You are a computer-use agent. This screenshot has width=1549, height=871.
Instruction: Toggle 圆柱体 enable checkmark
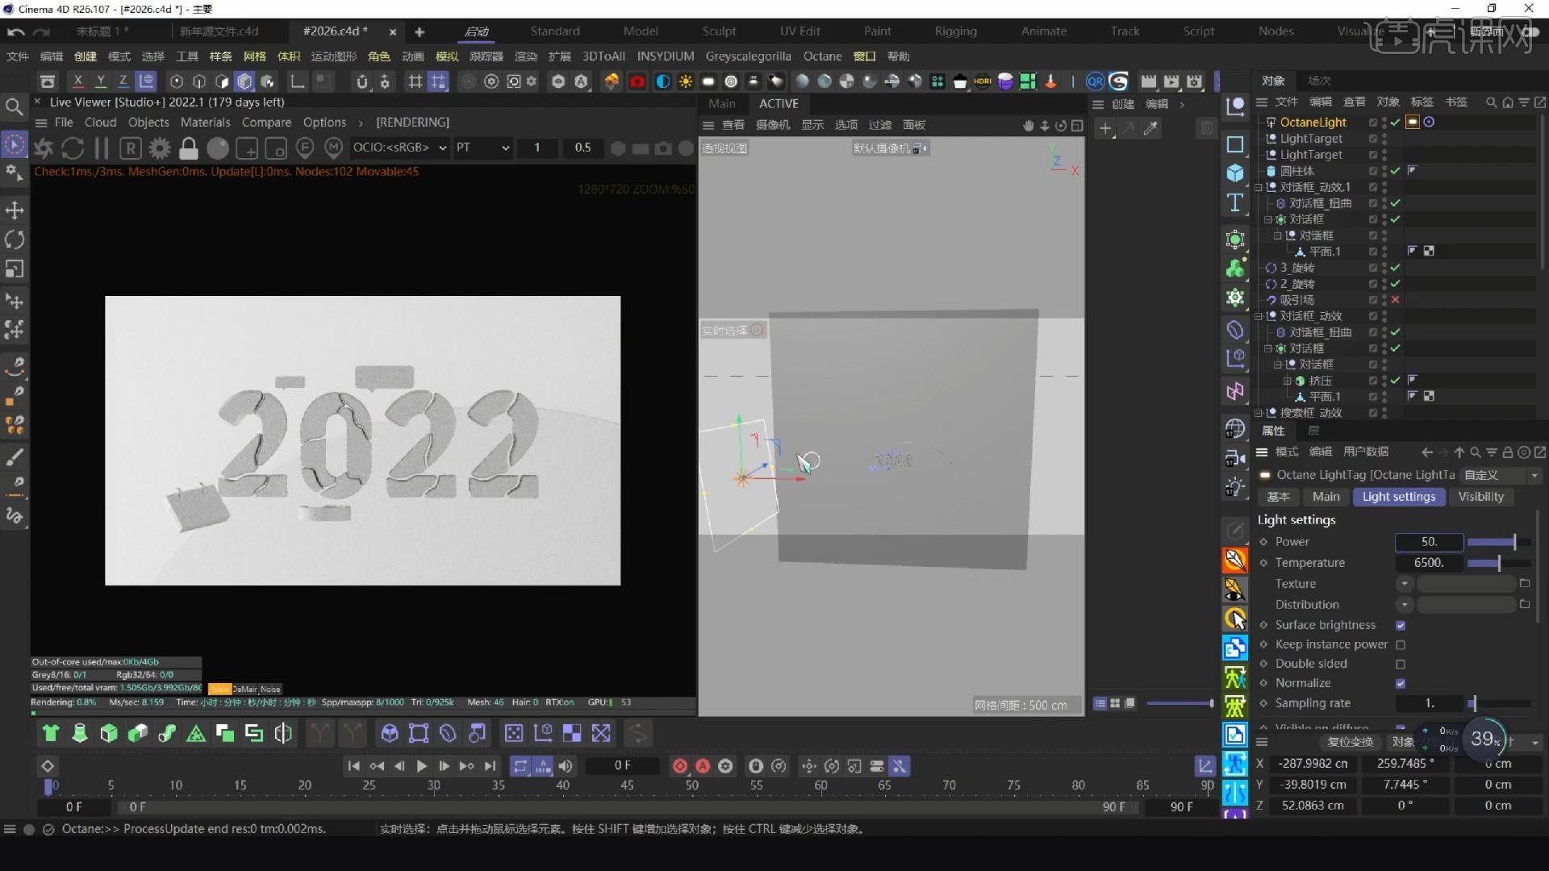1395,171
